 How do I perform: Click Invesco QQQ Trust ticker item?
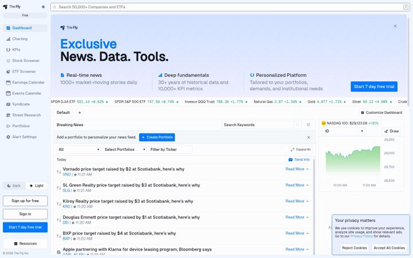(x=216, y=101)
